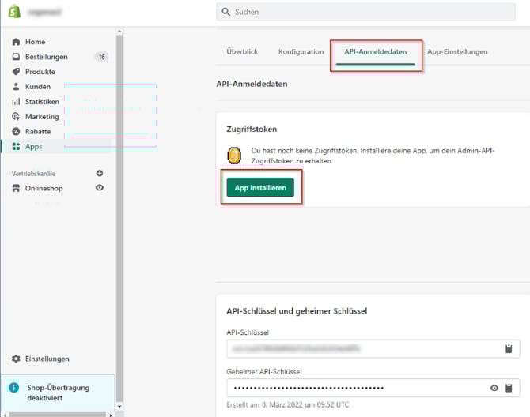Click the Zugriffstoken heading
This screenshot has height=417, width=530.
pos(252,129)
